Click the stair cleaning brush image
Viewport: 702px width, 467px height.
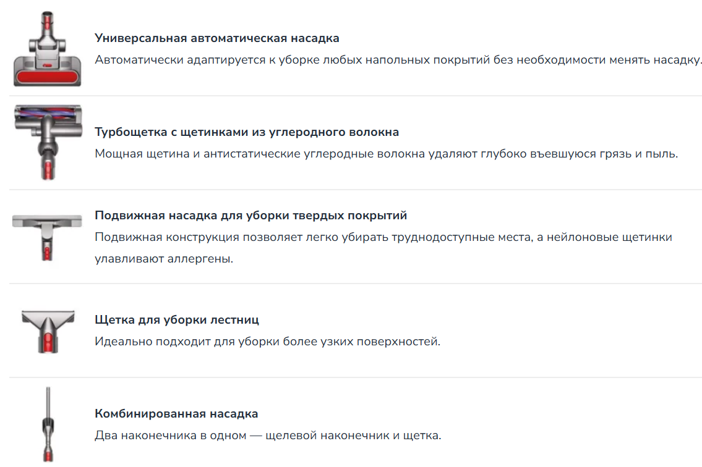click(x=48, y=332)
